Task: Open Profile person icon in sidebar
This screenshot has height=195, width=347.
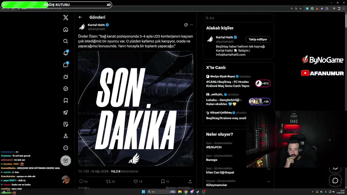Action: (66, 136)
